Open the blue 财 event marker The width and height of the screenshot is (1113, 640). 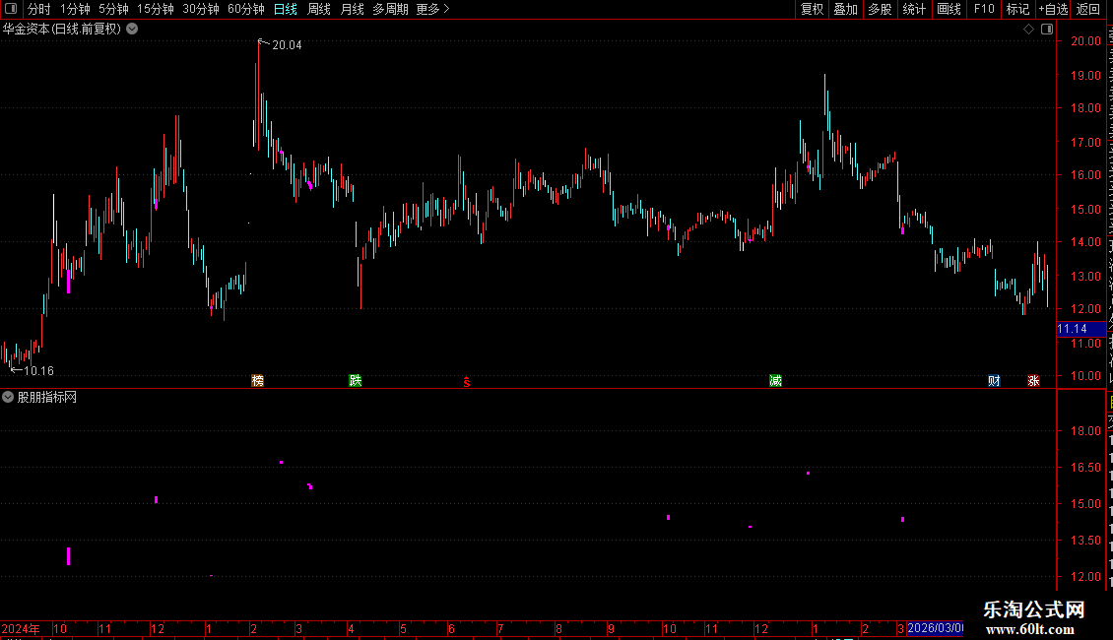[995, 381]
